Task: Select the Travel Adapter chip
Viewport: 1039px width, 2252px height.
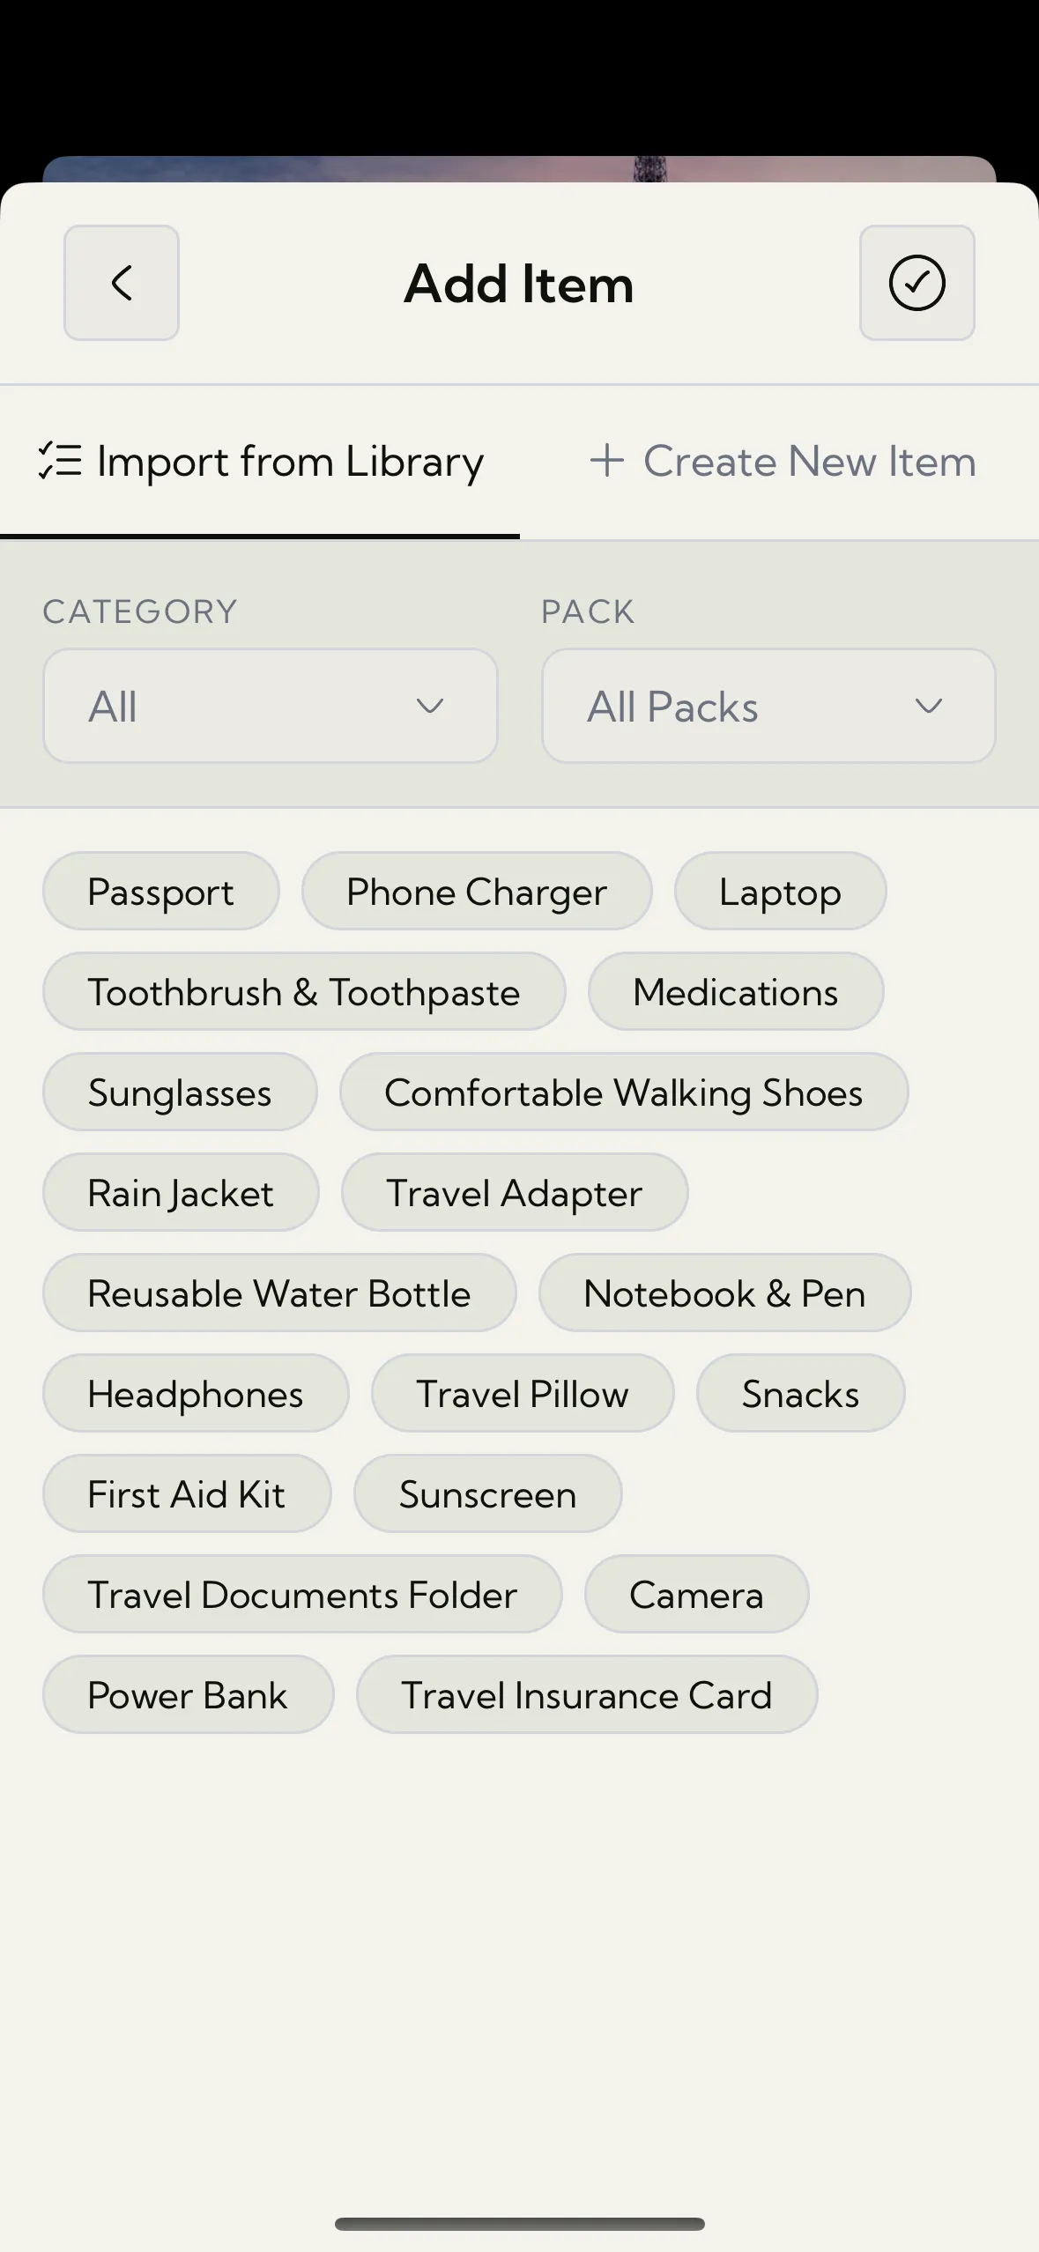Action: tap(515, 1193)
